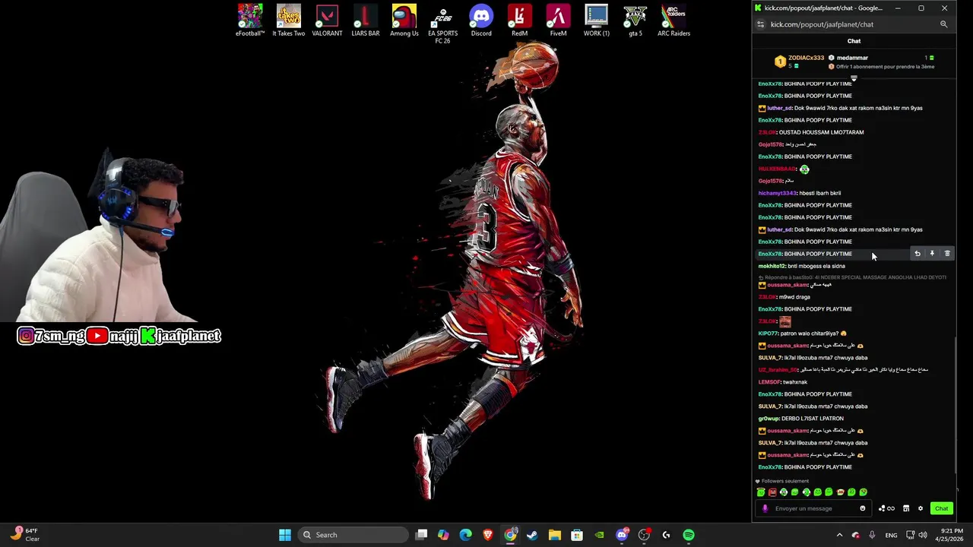Click the hichamyt3343 username in chat
Image resolution: width=973 pixels, height=547 pixels.
click(777, 193)
